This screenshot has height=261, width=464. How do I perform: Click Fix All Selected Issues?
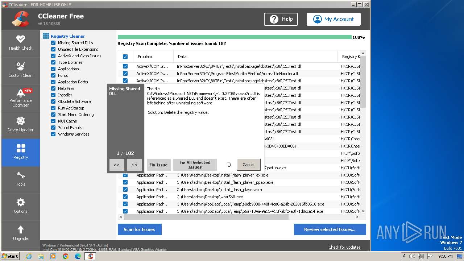point(195,165)
